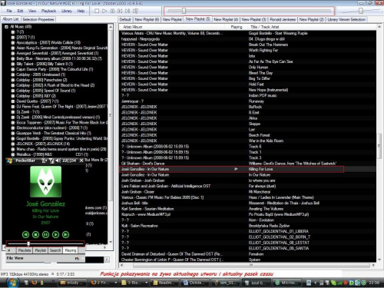The width and height of the screenshot is (384, 288).
Task: Click the Stop button in the main toolbar
Action: tap(97, 11)
